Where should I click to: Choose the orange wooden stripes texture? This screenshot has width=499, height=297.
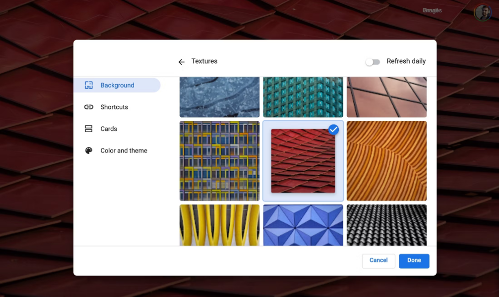387,161
